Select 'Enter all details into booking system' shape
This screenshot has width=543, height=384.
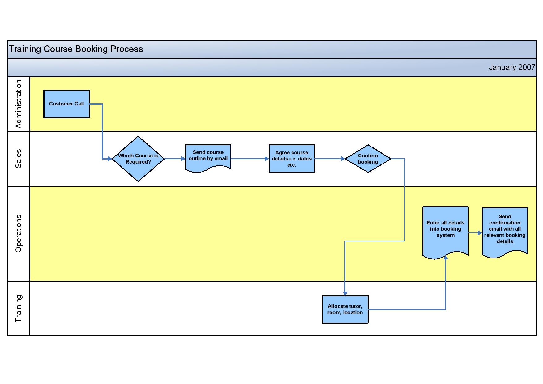446,232
